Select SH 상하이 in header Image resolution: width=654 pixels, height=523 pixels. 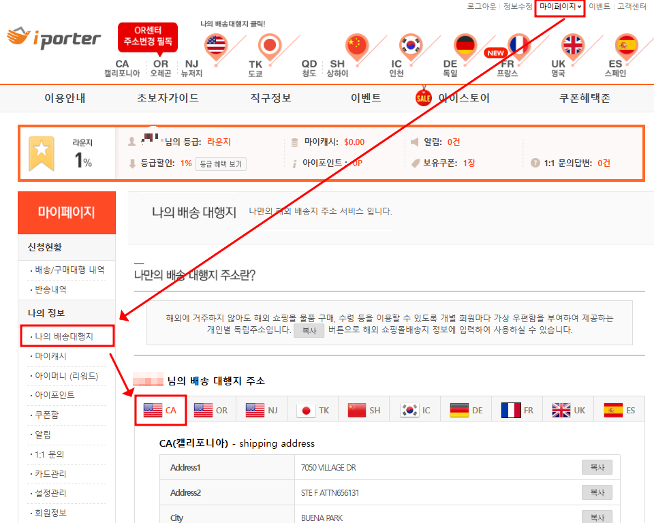pos(337,68)
